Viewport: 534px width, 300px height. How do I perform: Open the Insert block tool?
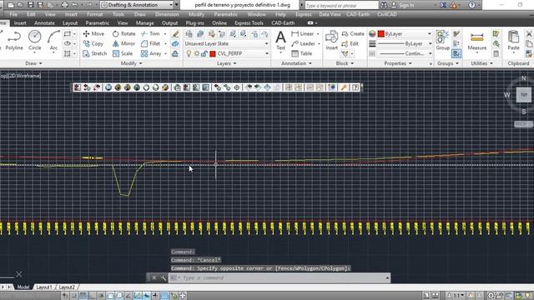[x=331, y=40]
